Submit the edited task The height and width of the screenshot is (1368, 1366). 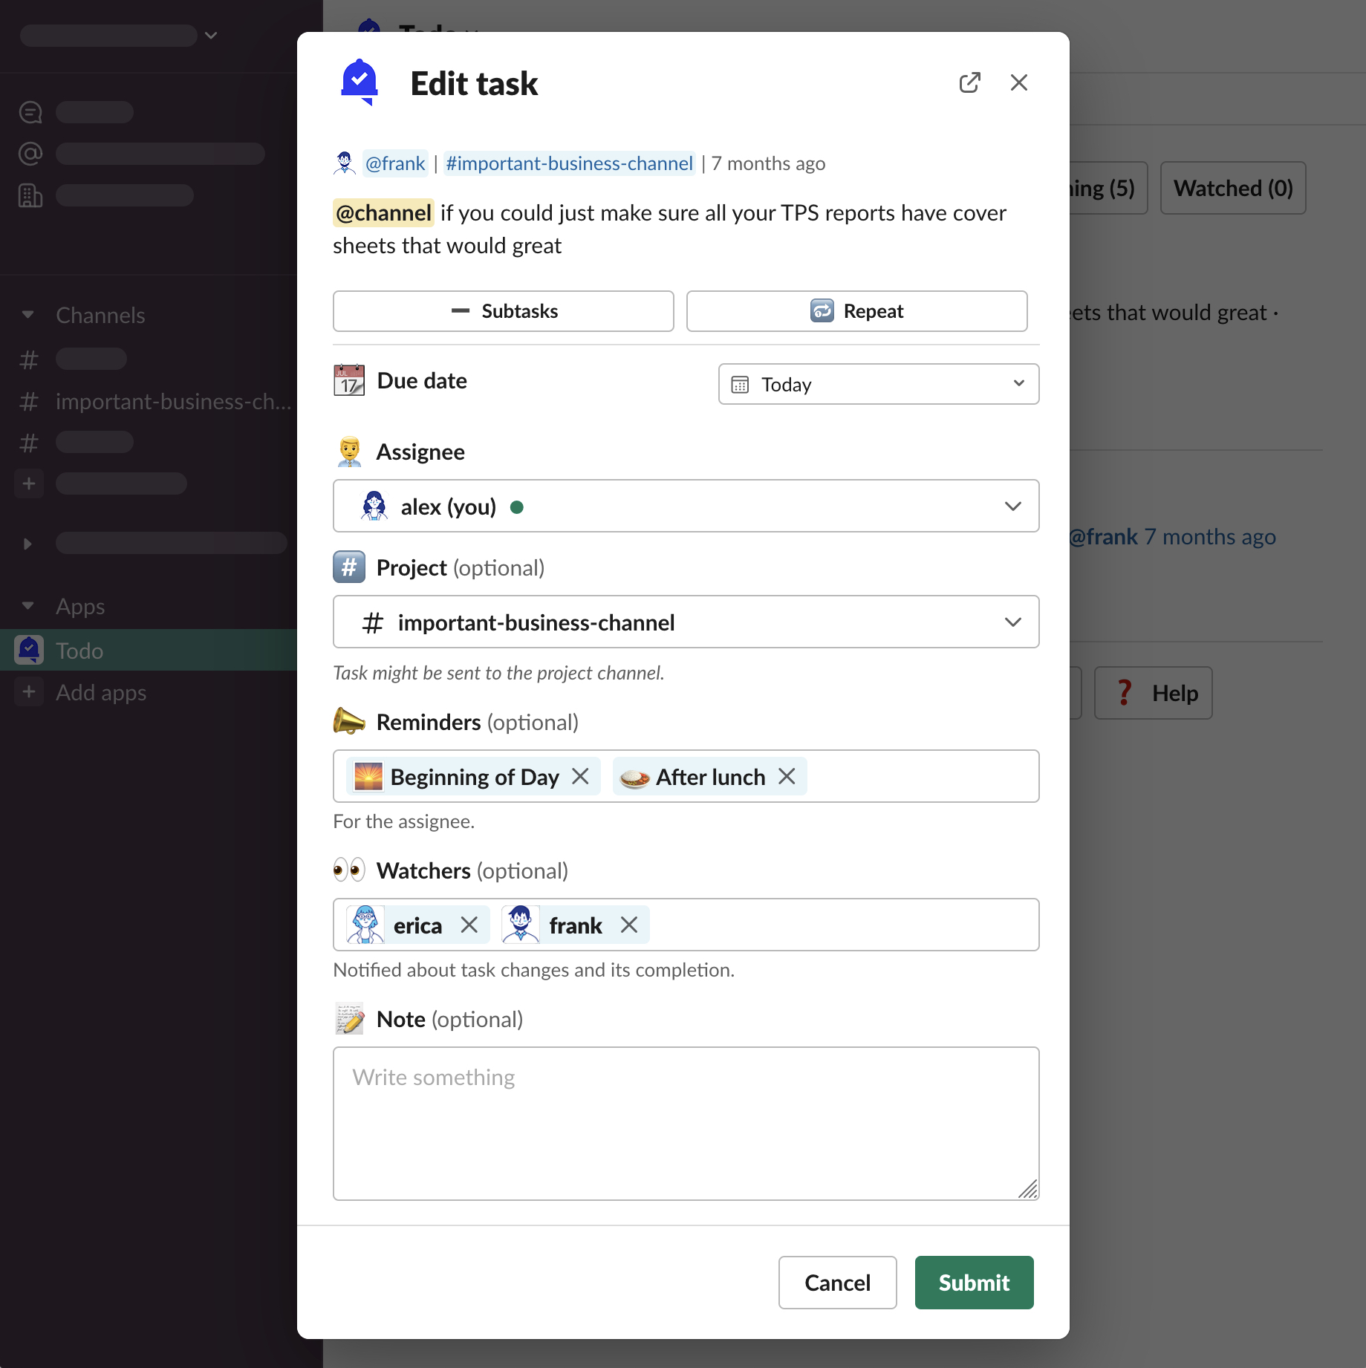(973, 1282)
